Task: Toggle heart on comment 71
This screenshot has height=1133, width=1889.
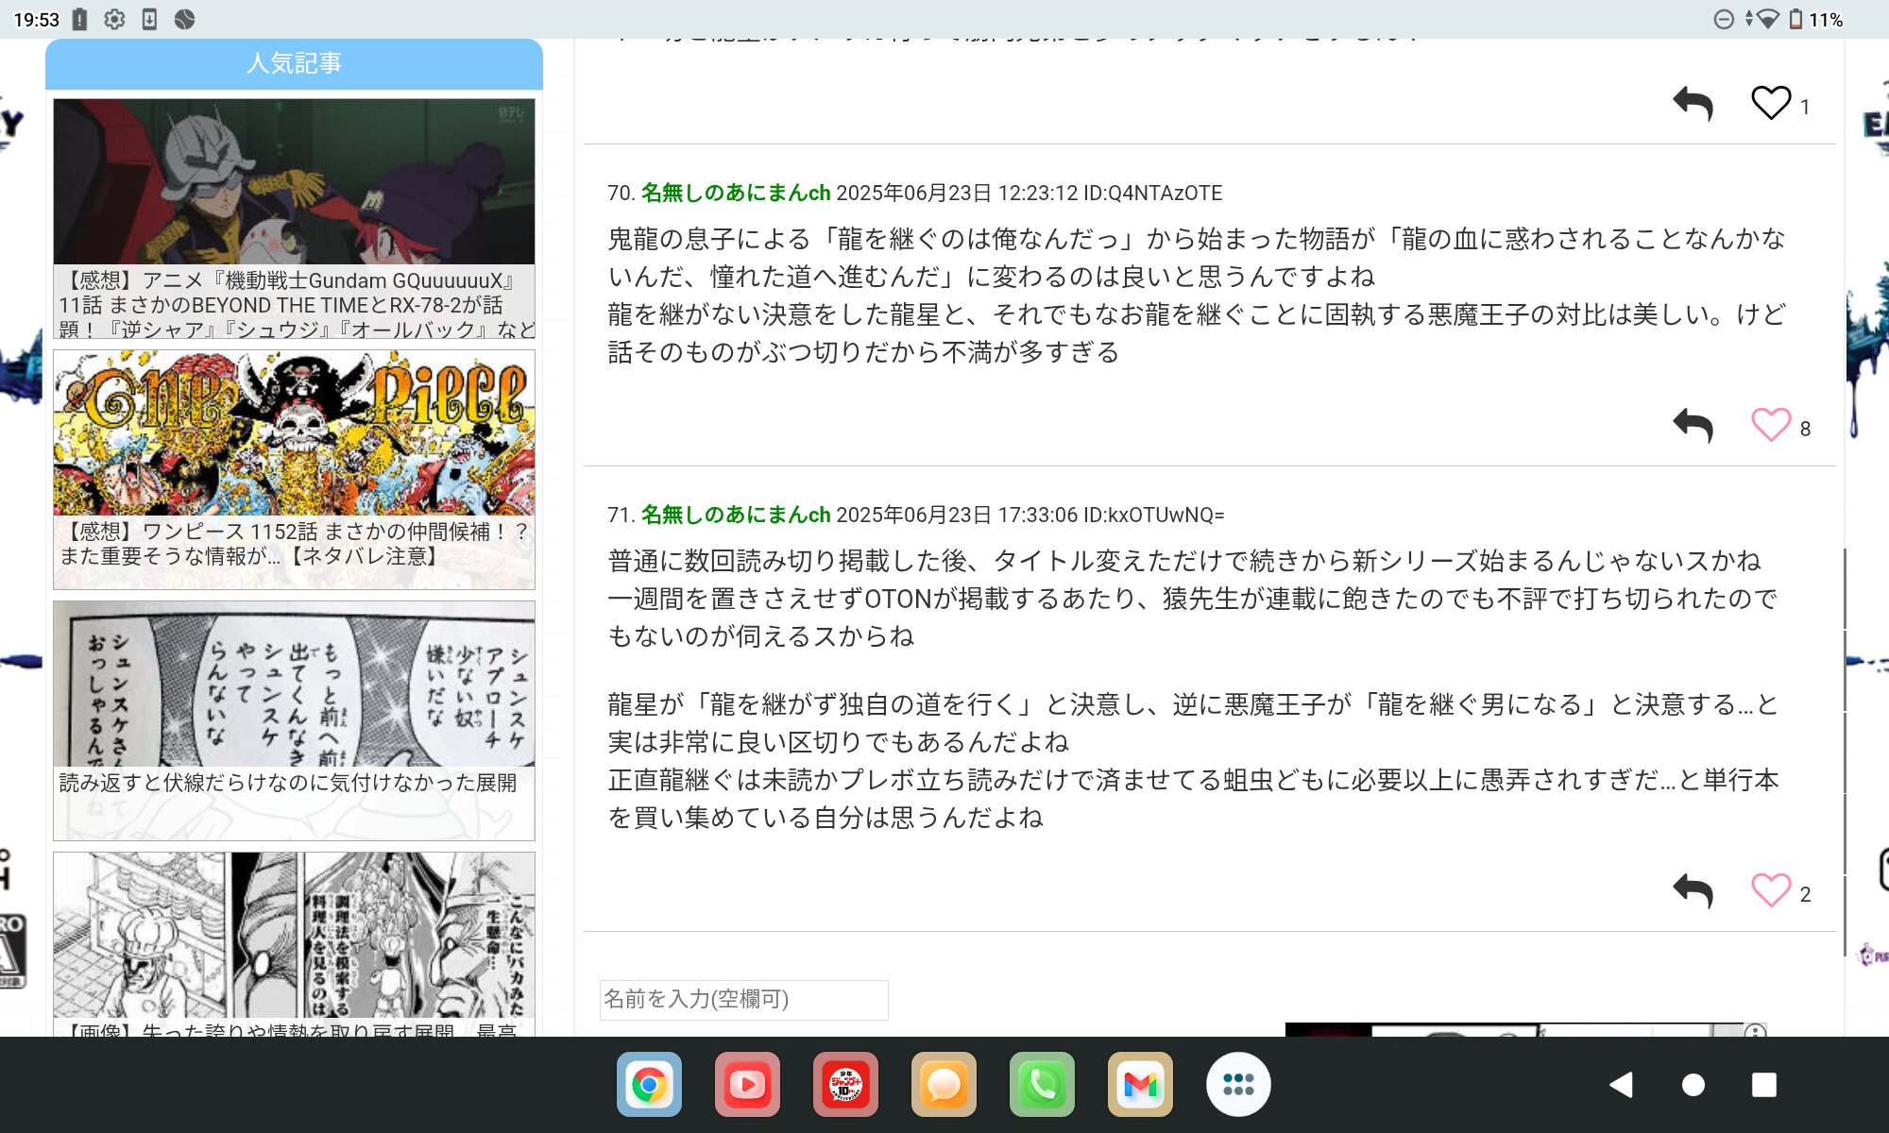Action: point(1770,890)
